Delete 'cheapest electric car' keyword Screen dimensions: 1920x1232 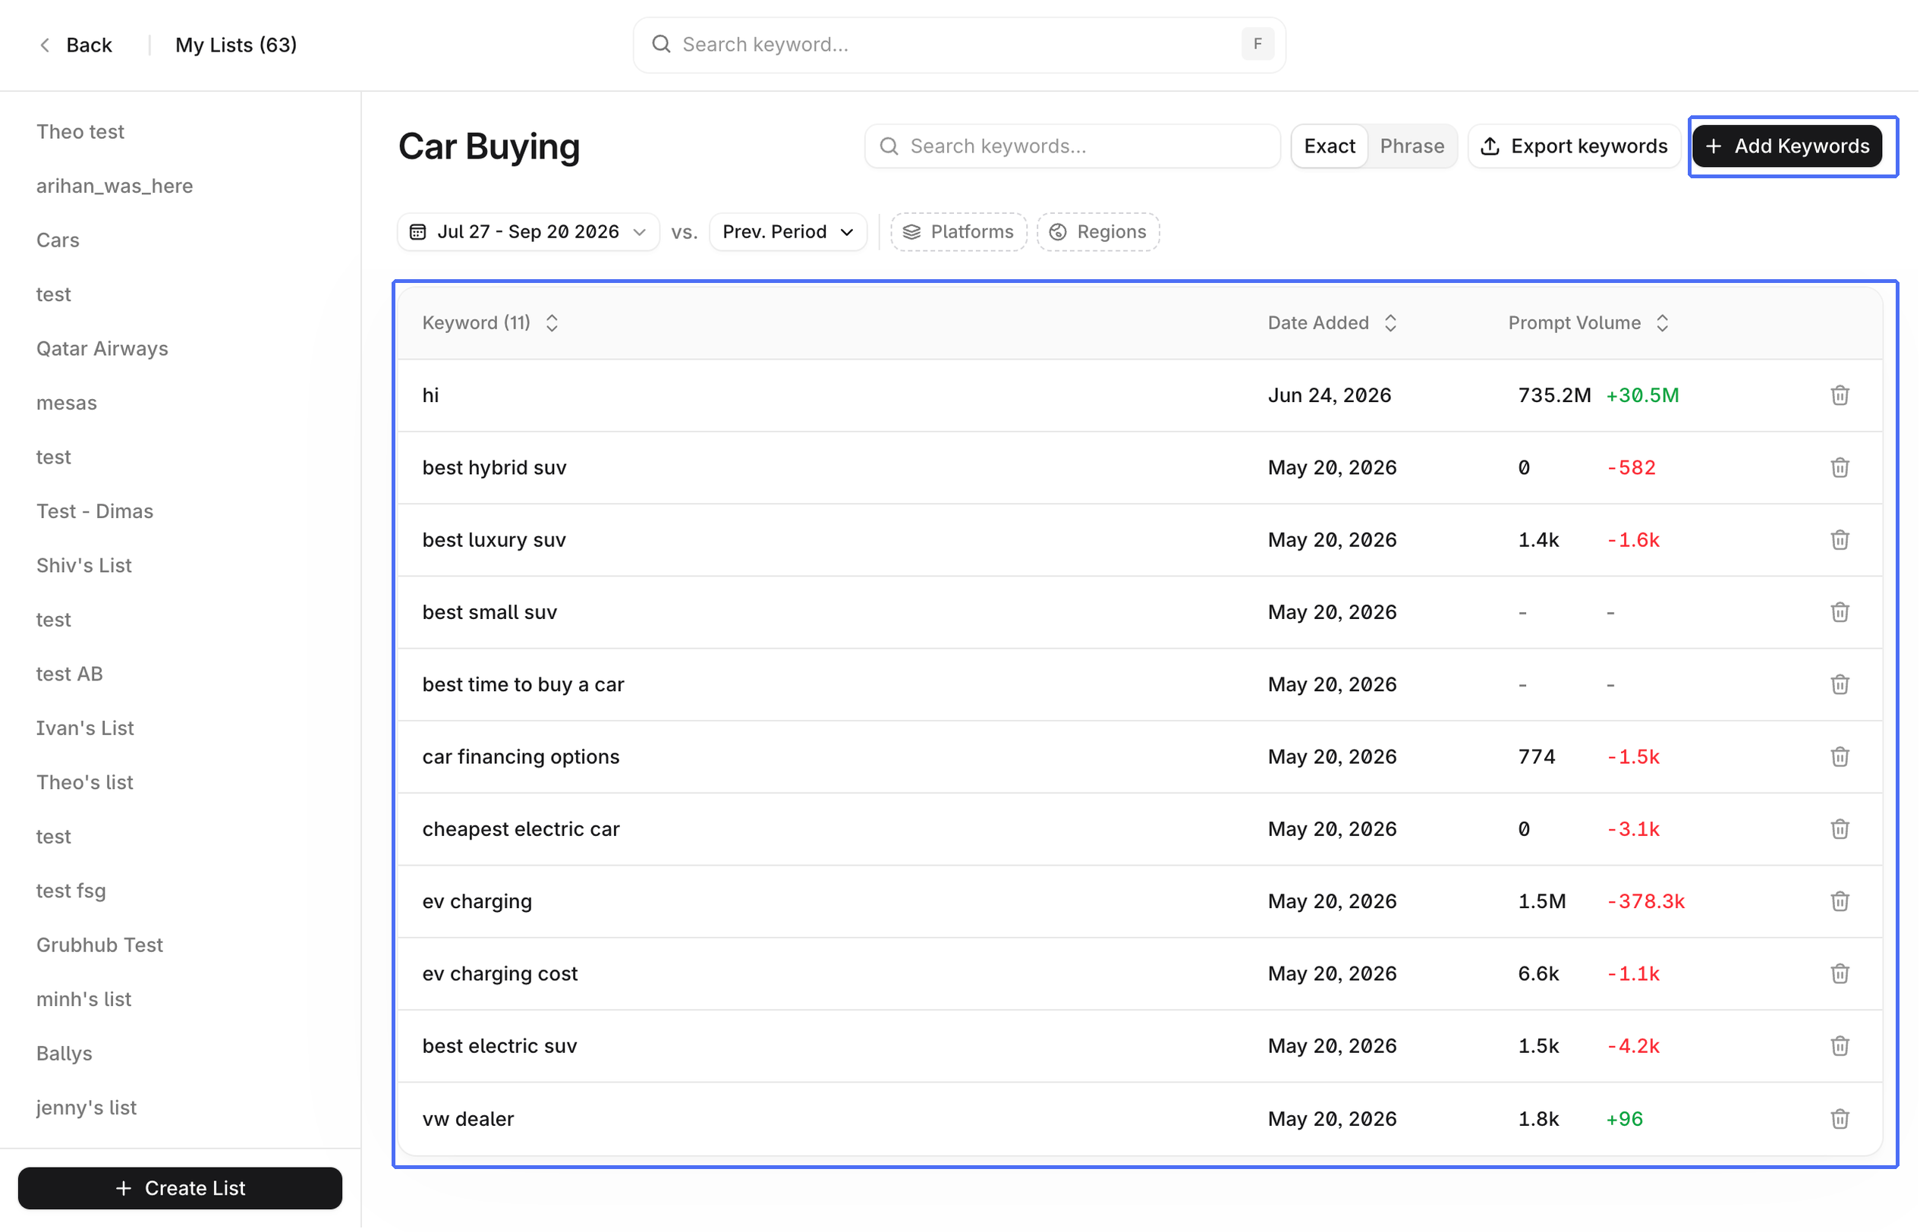coord(1839,830)
